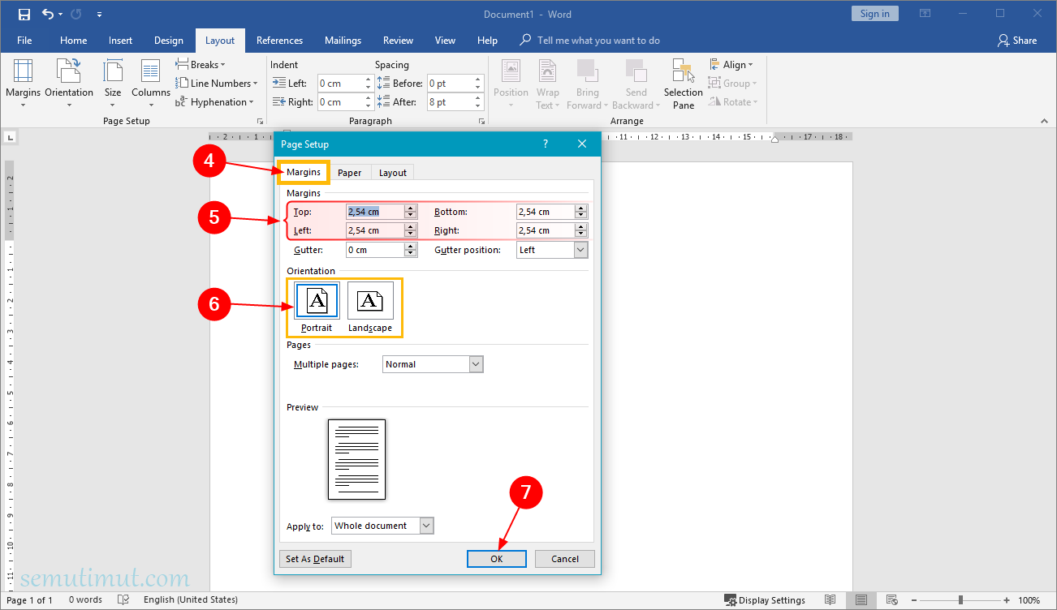
Task: Click Set As Default button
Action: [315, 558]
